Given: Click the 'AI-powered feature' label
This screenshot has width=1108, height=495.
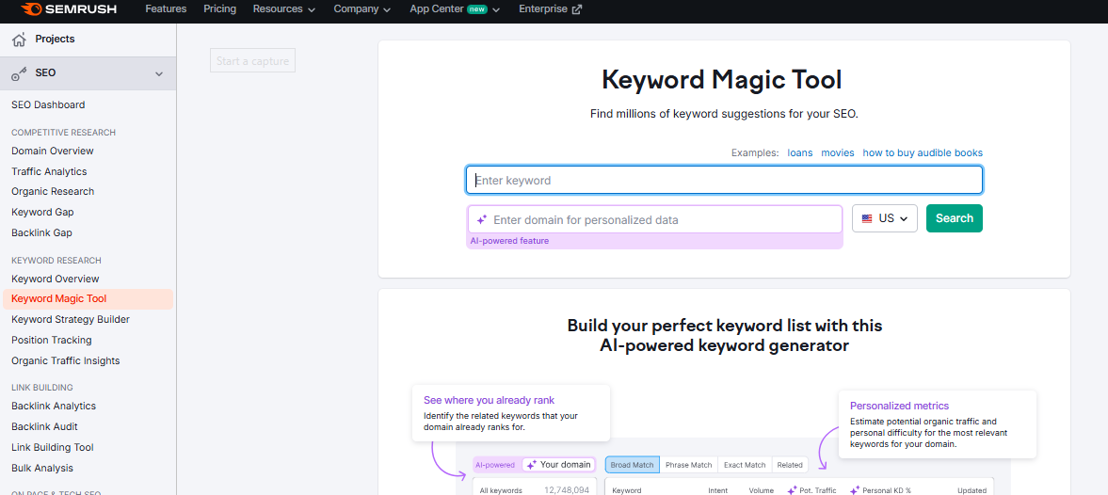Looking at the screenshot, I should [509, 241].
